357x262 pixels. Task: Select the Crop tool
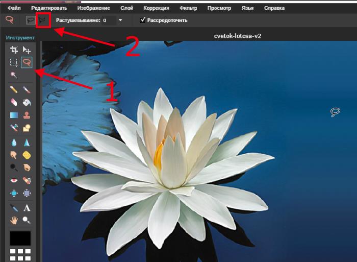[x=14, y=50]
